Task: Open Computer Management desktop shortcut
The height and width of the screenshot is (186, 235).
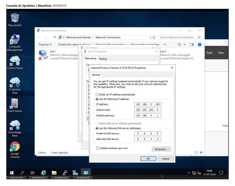Action: coord(15,43)
